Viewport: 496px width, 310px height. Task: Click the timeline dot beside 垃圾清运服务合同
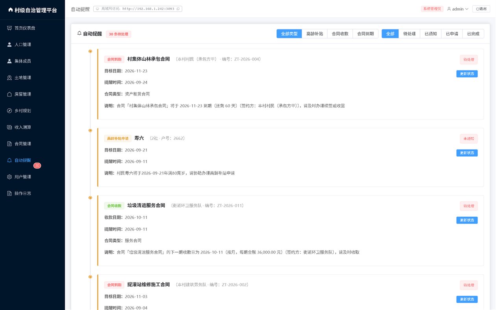(90, 197)
